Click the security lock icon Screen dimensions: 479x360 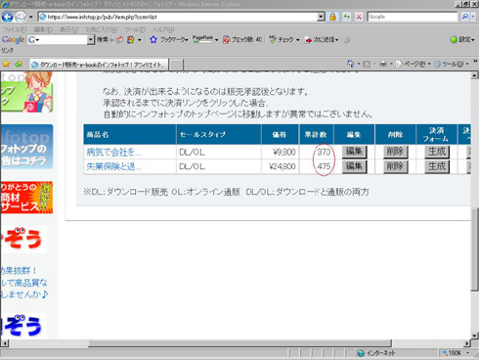[x=332, y=17]
